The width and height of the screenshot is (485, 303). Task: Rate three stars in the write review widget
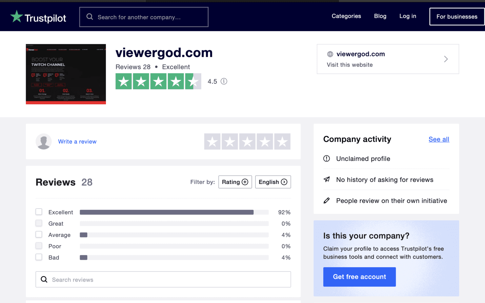tap(247, 142)
